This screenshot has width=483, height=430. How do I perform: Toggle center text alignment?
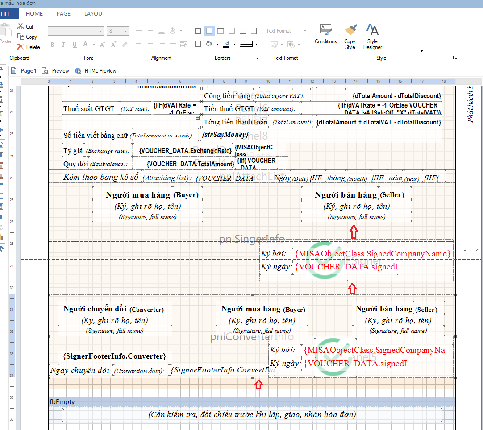click(x=150, y=44)
